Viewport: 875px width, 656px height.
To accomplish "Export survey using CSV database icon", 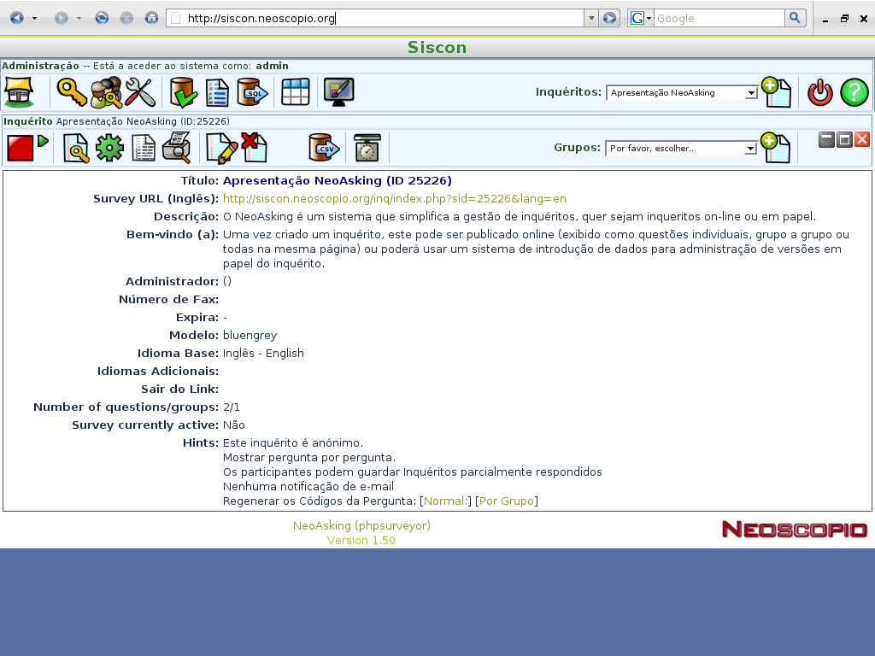I will 324,148.
